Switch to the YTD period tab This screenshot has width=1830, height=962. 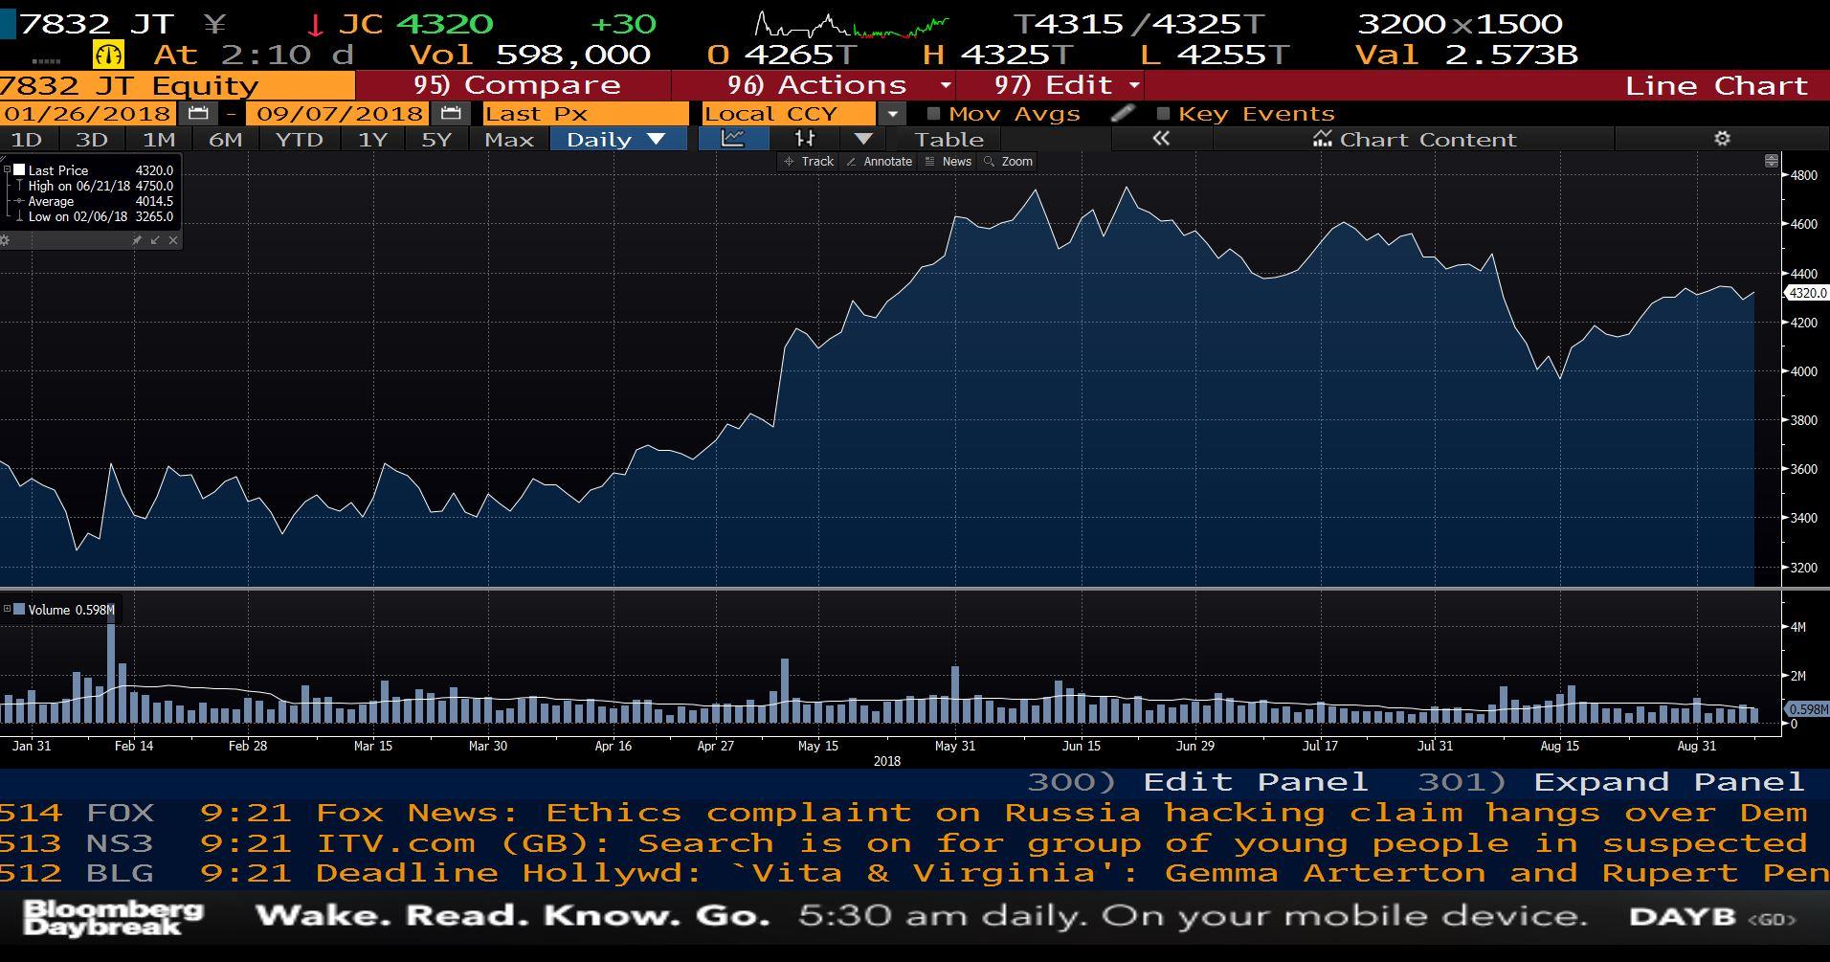point(299,138)
